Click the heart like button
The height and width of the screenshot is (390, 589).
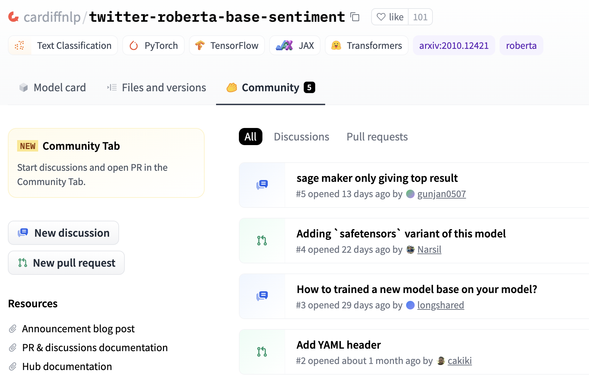coord(390,17)
